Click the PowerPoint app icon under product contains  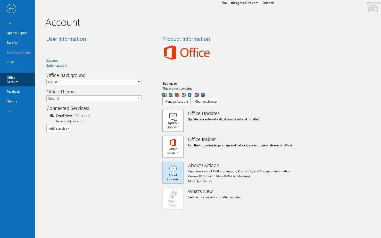click(x=177, y=95)
